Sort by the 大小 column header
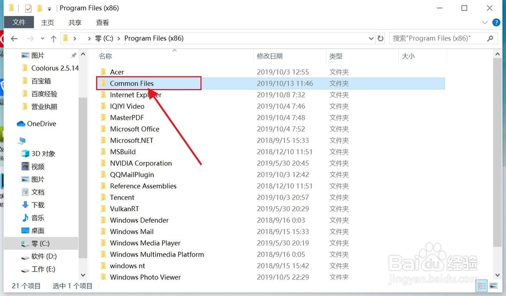 (408, 56)
